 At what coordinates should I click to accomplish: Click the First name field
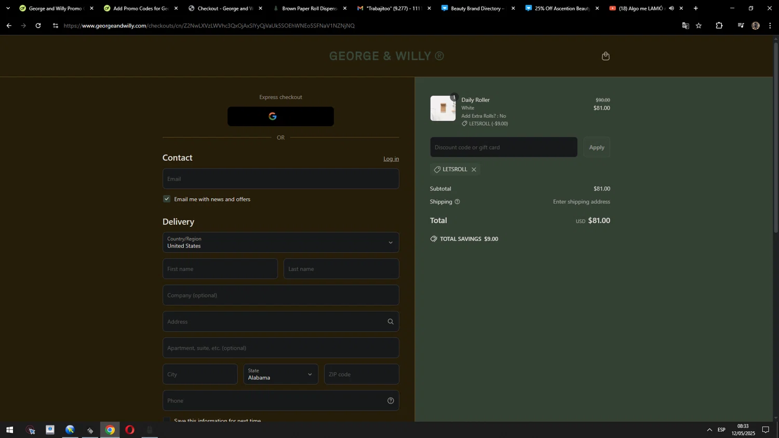220,269
